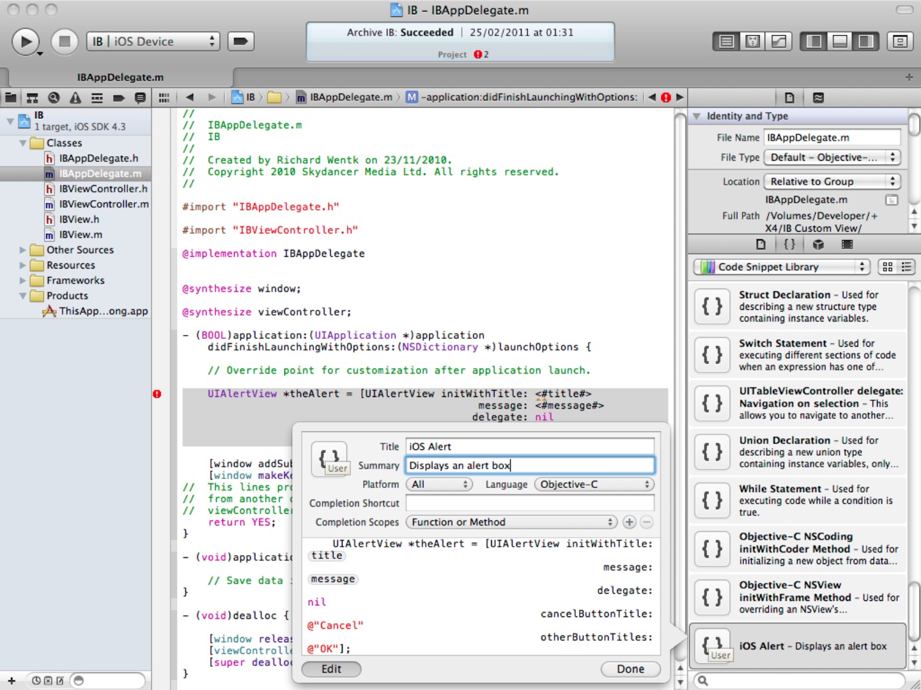Viewport: 921px width, 690px height.
Task: Show the File inspector icon
Action: pos(789,97)
